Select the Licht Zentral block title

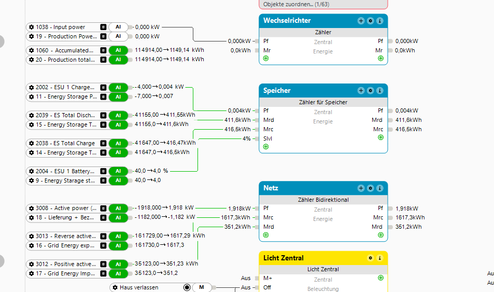[284, 258]
